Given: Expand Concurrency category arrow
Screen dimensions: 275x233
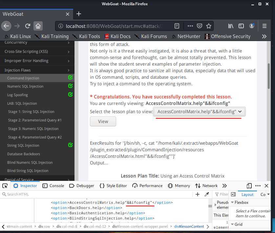Looking at the screenshot, I should [x=69, y=43].
